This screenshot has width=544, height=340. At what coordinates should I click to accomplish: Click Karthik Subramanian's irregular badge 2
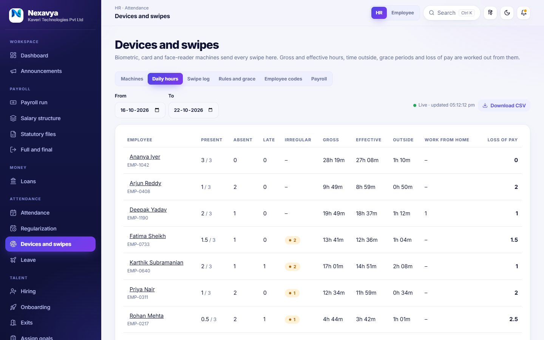tap(292, 267)
